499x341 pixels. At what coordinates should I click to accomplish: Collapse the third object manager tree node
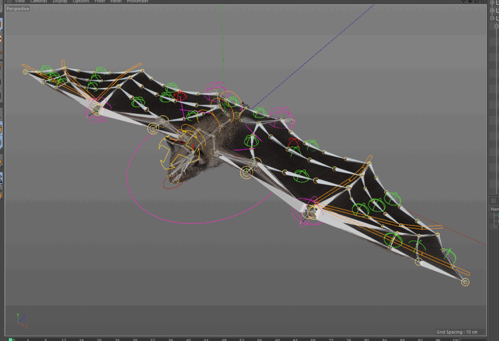point(493,19)
